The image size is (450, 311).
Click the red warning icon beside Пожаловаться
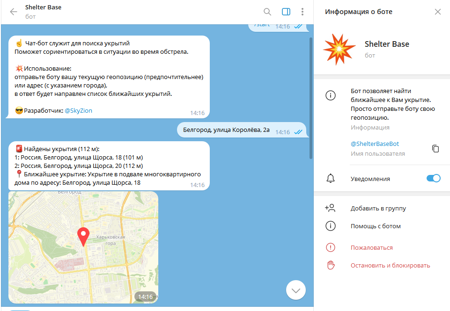pyautogui.click(x=331, y=247)
